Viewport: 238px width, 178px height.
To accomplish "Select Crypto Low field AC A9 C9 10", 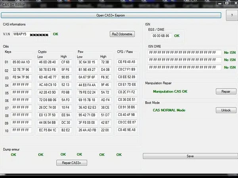I will tap(48, 85).
